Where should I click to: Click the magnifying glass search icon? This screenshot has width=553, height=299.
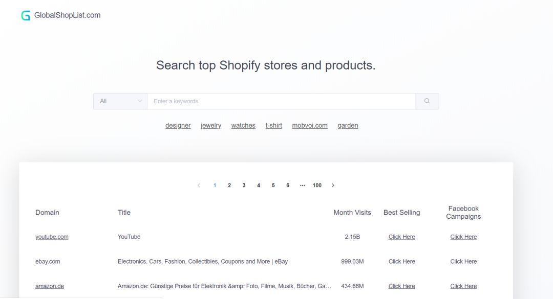(x=427, y=101)
